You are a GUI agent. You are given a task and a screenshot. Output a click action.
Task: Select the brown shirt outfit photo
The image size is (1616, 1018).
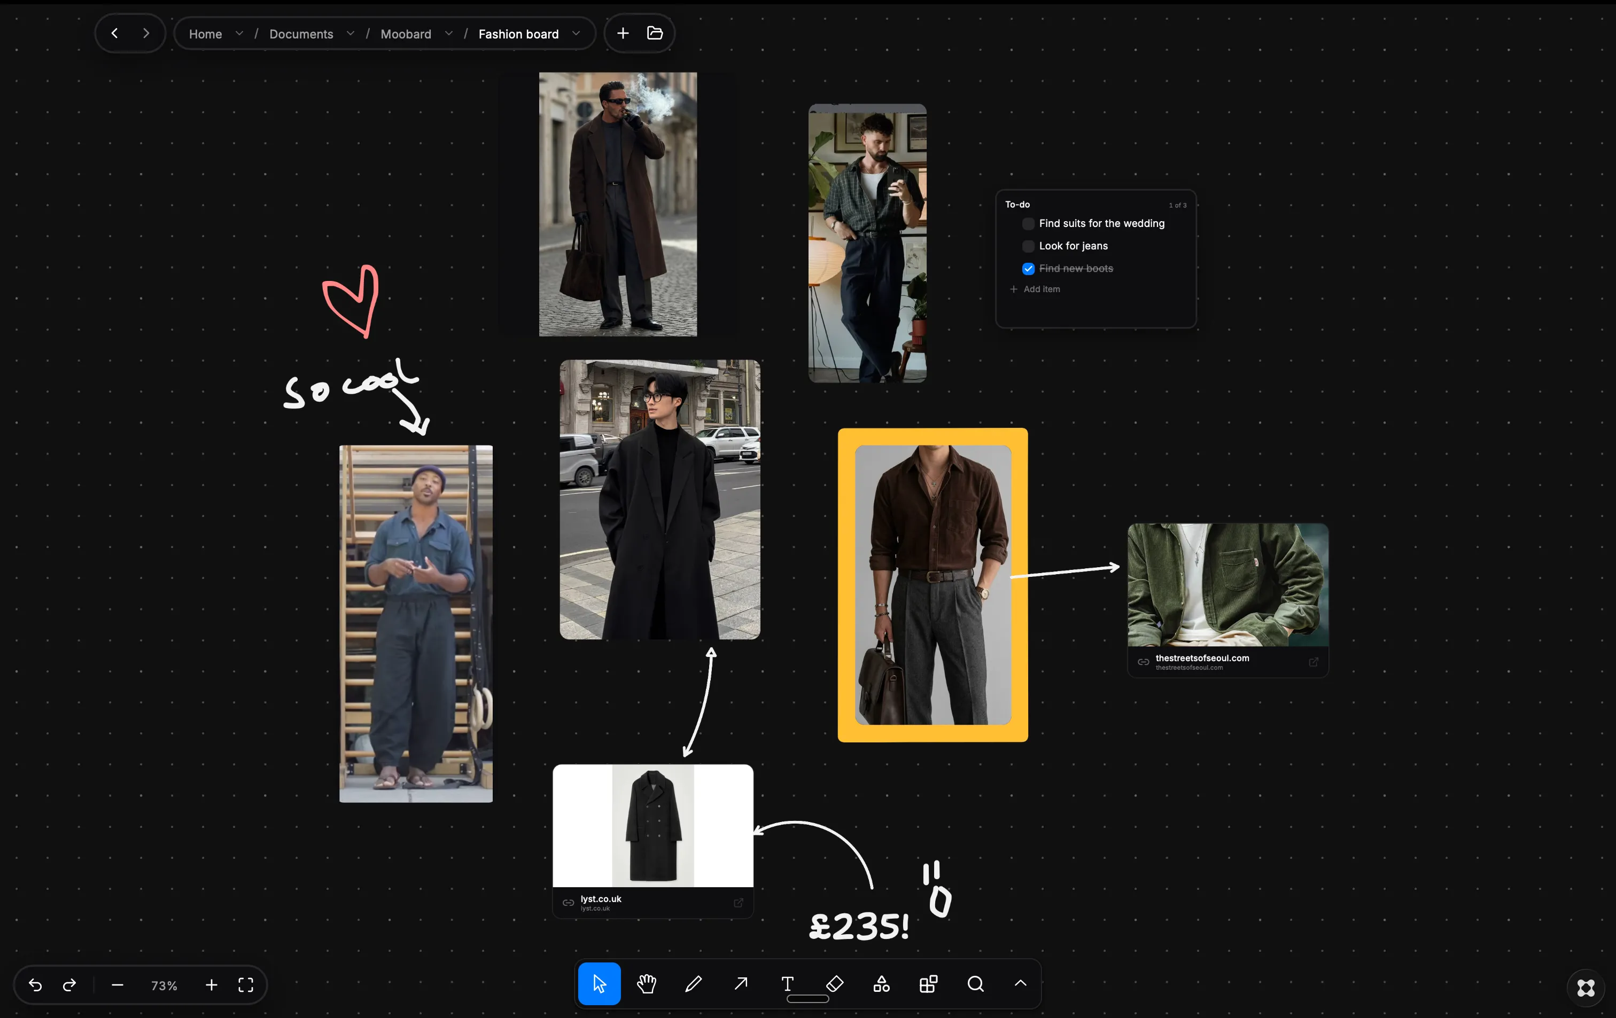pyautogui.click(x=933, y=585)
